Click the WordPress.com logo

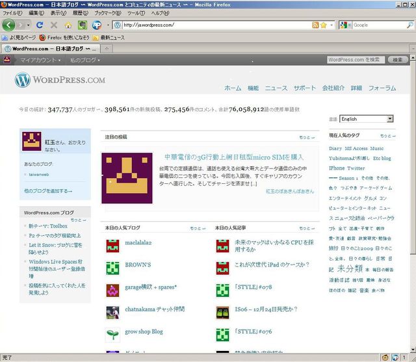pos(60,80)
